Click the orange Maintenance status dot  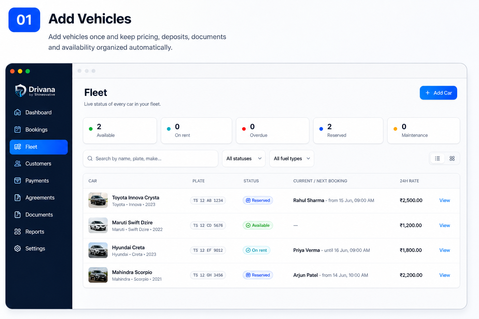[395, 129]
